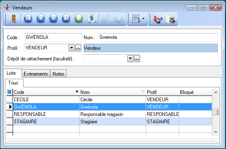
Task: Click VENDEUR profile in CECILE row
Action: (x=162, y=100)
